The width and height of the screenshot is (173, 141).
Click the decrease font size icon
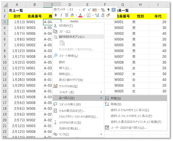[x=89, y=10]
